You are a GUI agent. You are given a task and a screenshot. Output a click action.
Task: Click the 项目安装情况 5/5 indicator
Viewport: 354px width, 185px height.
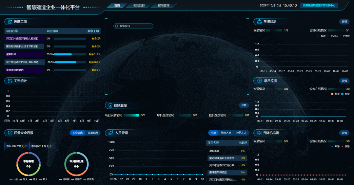[125, 115]
